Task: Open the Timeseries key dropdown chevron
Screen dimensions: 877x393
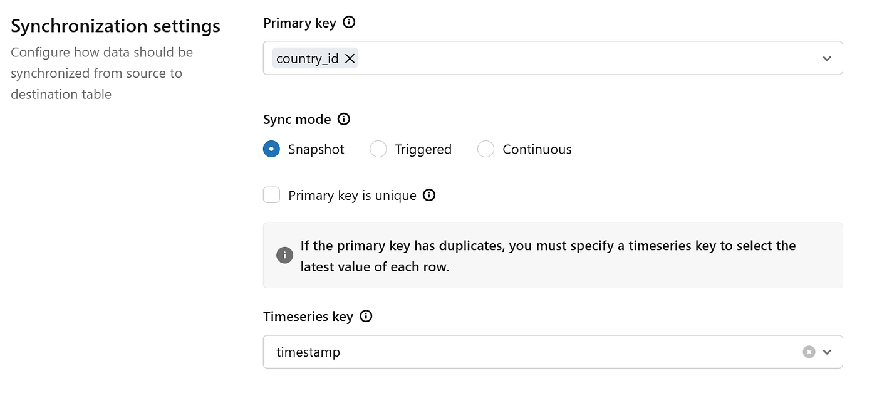Action: tap(827, 352)
